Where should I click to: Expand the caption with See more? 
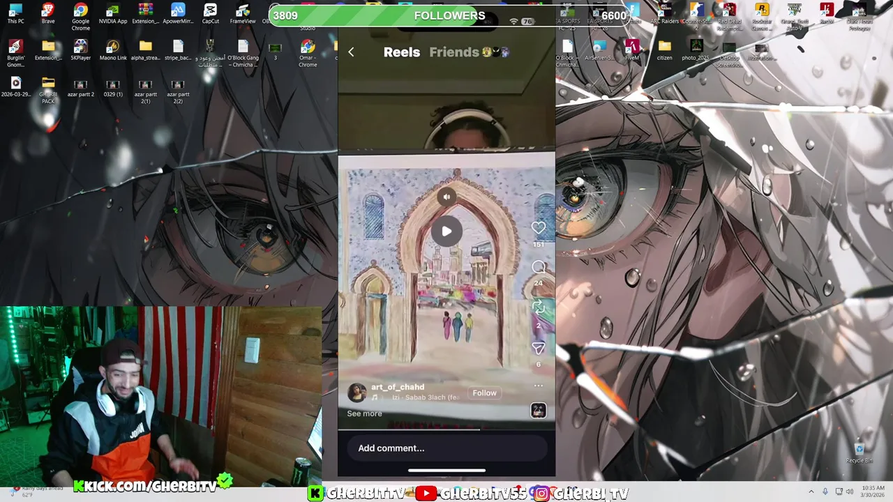coord(364,413)
